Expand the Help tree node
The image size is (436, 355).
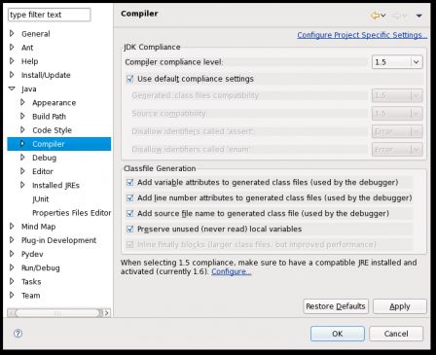coord(12,61)
